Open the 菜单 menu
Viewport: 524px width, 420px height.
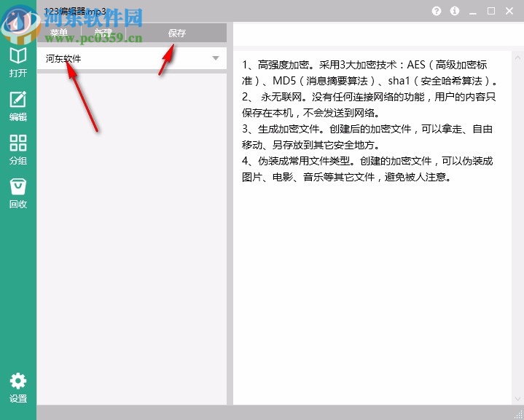point(59,33)
